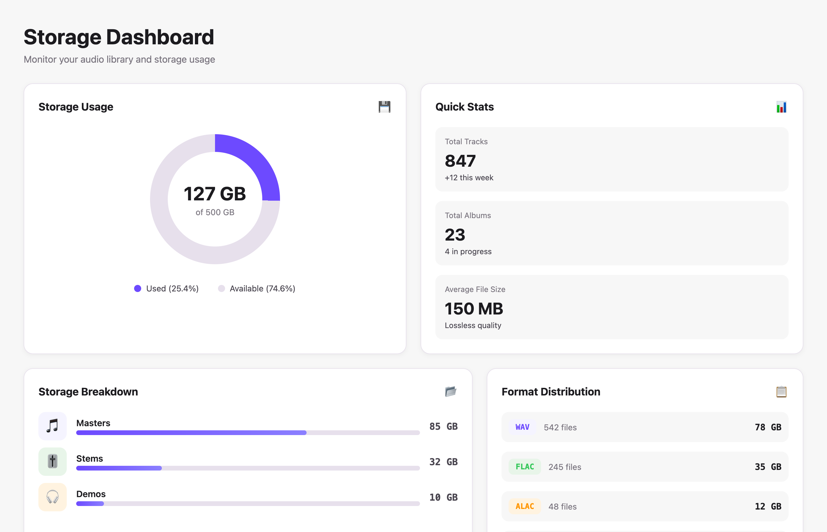Toggle the Used (25.4%) legend entry
This screenshot has width=827, height=532.
tap(166, 288)
